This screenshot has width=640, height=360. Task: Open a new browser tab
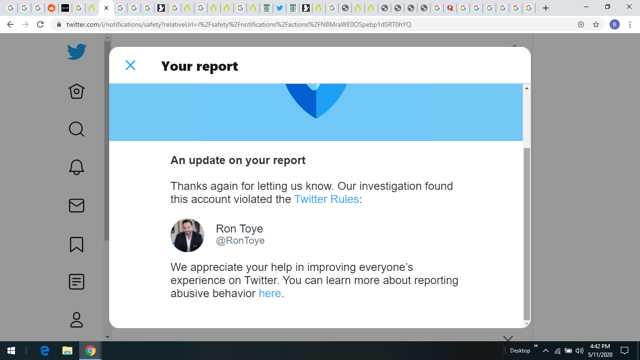(546, 8)
